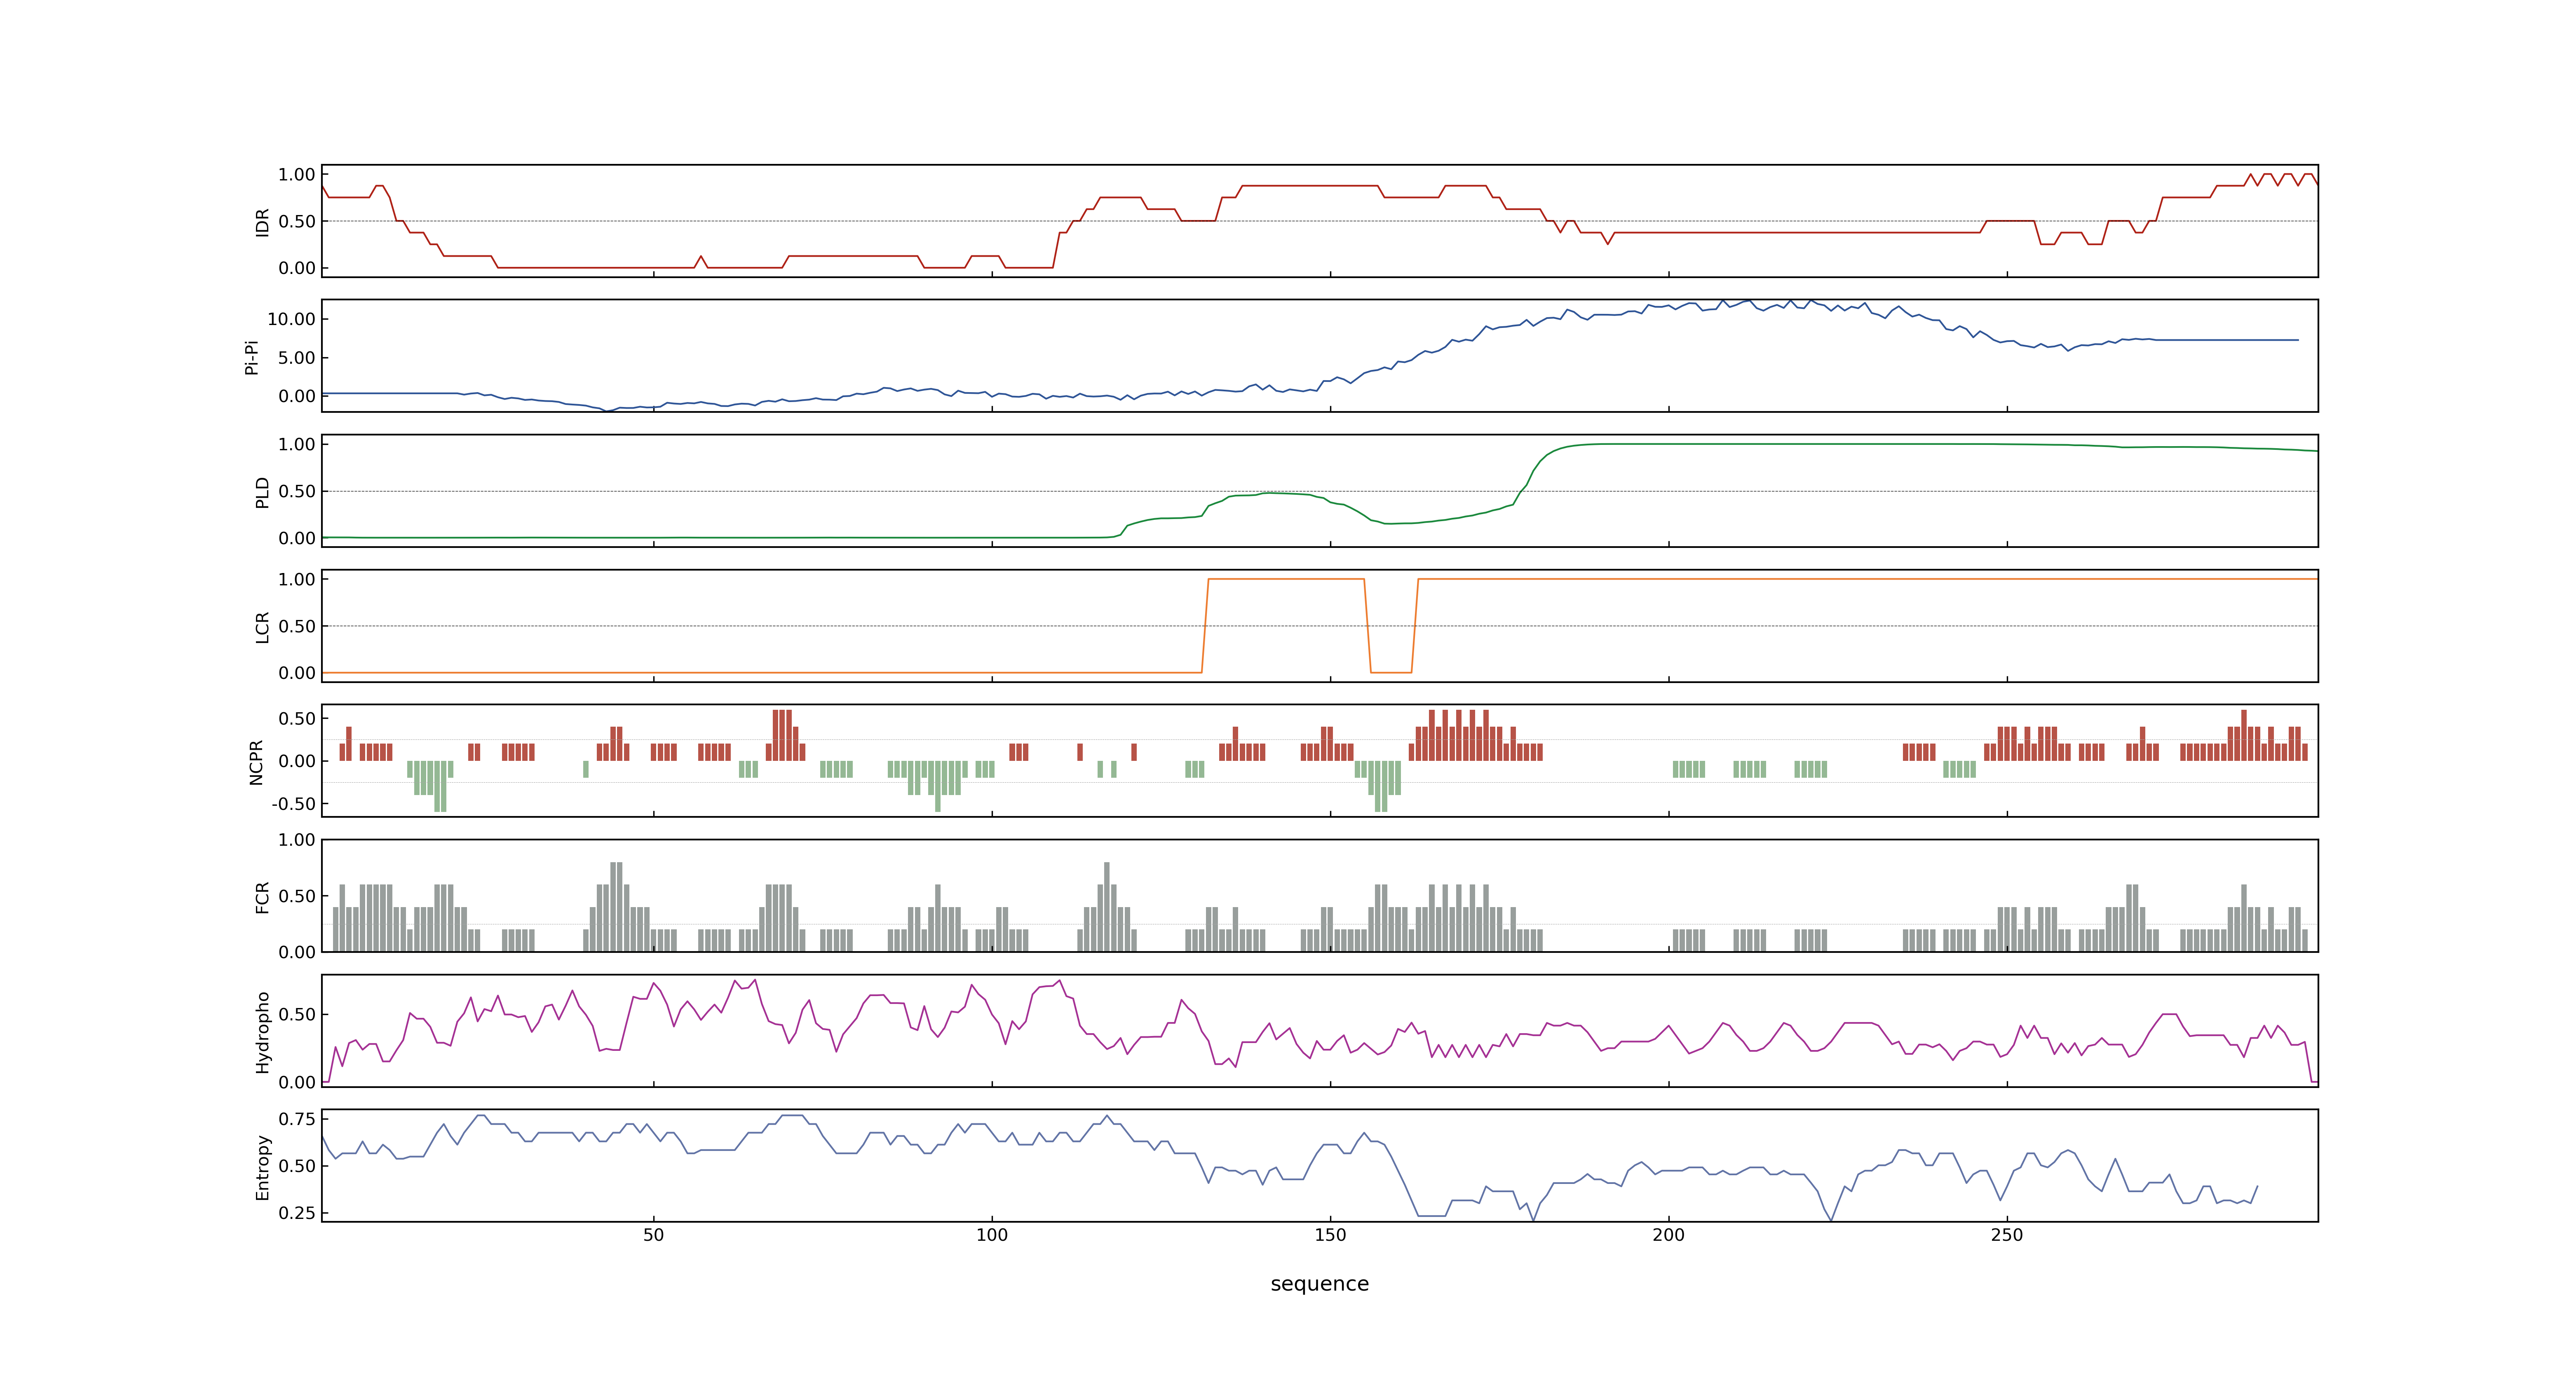Click the x-axis tick label 250

click(x=2006, y=1235)
